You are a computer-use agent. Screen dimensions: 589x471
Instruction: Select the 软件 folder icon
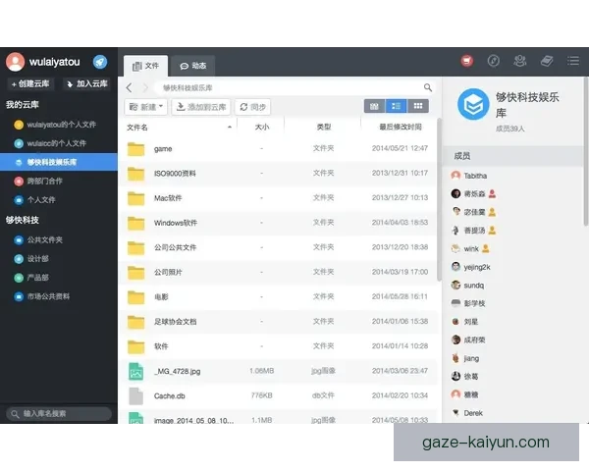[136, 346]
